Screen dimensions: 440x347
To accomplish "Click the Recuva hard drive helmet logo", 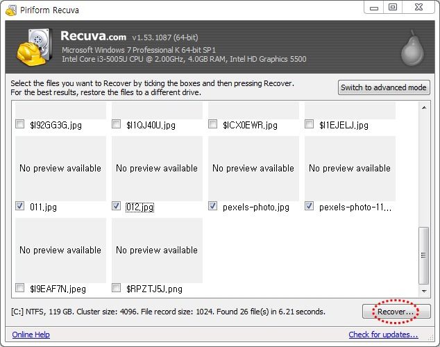I will [x=35, y=47].
